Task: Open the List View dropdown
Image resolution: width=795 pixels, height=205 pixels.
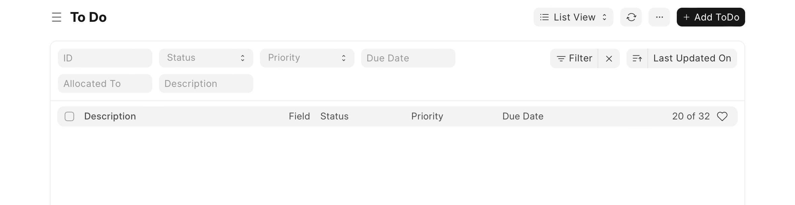Action: (x=573, y=17)
